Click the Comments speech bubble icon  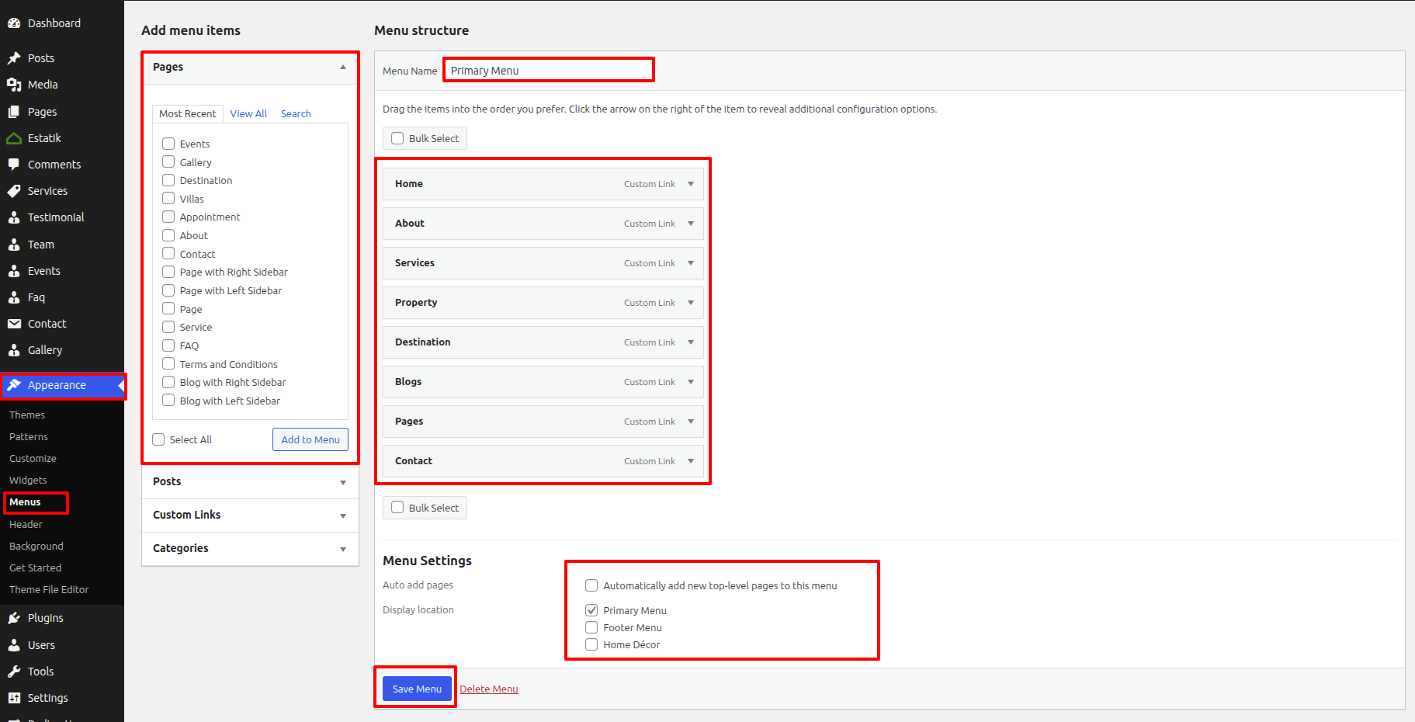click(x=14, y=165)
